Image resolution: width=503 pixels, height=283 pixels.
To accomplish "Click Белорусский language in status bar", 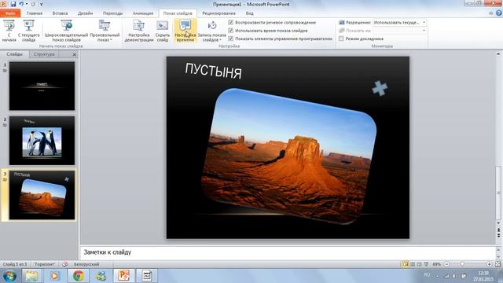I will [86, 264].
